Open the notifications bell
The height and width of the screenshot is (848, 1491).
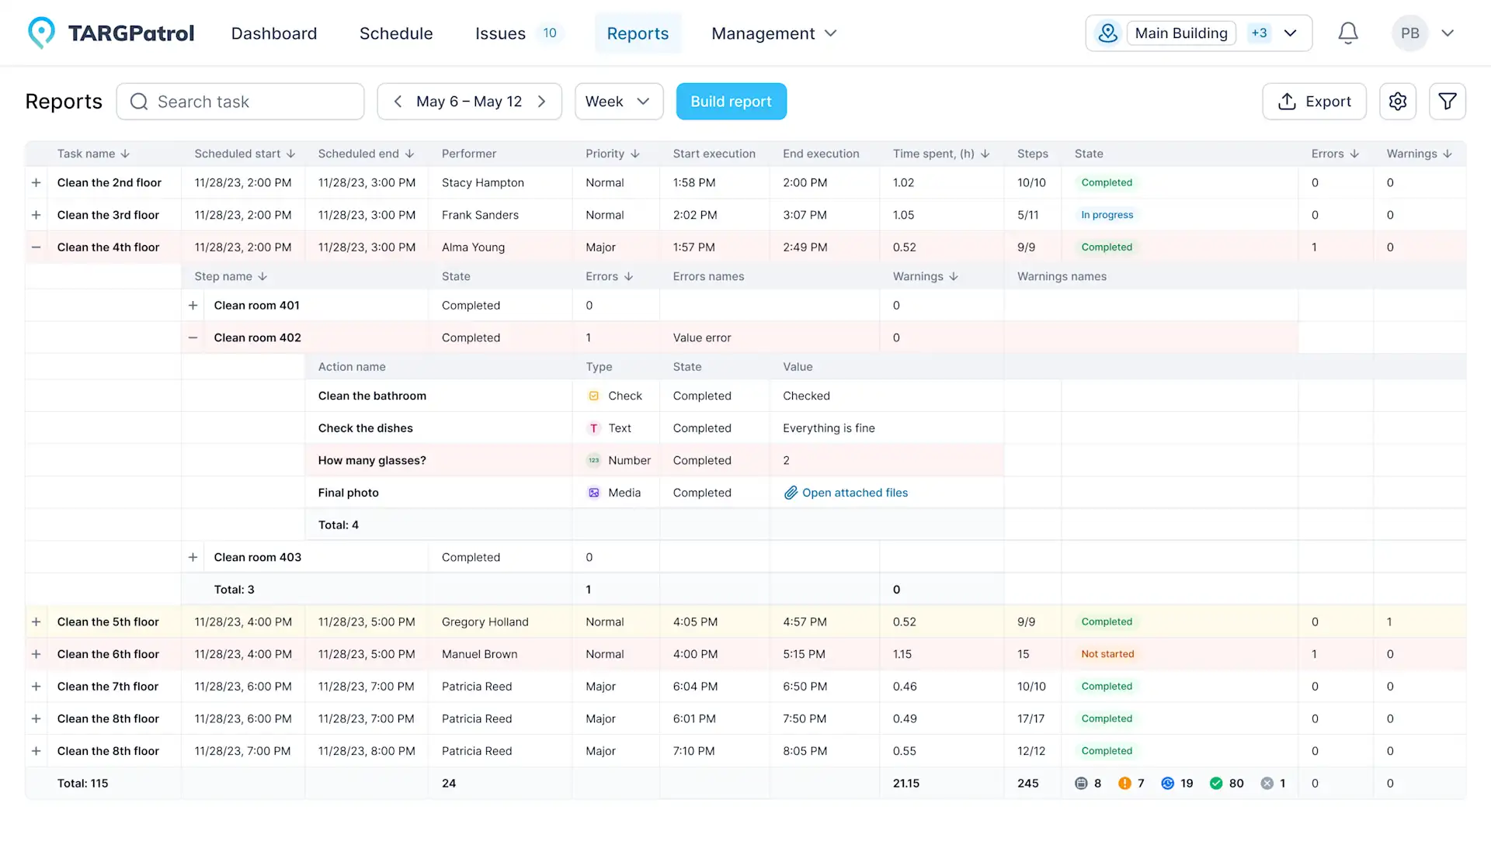[x=1347, y=33]
